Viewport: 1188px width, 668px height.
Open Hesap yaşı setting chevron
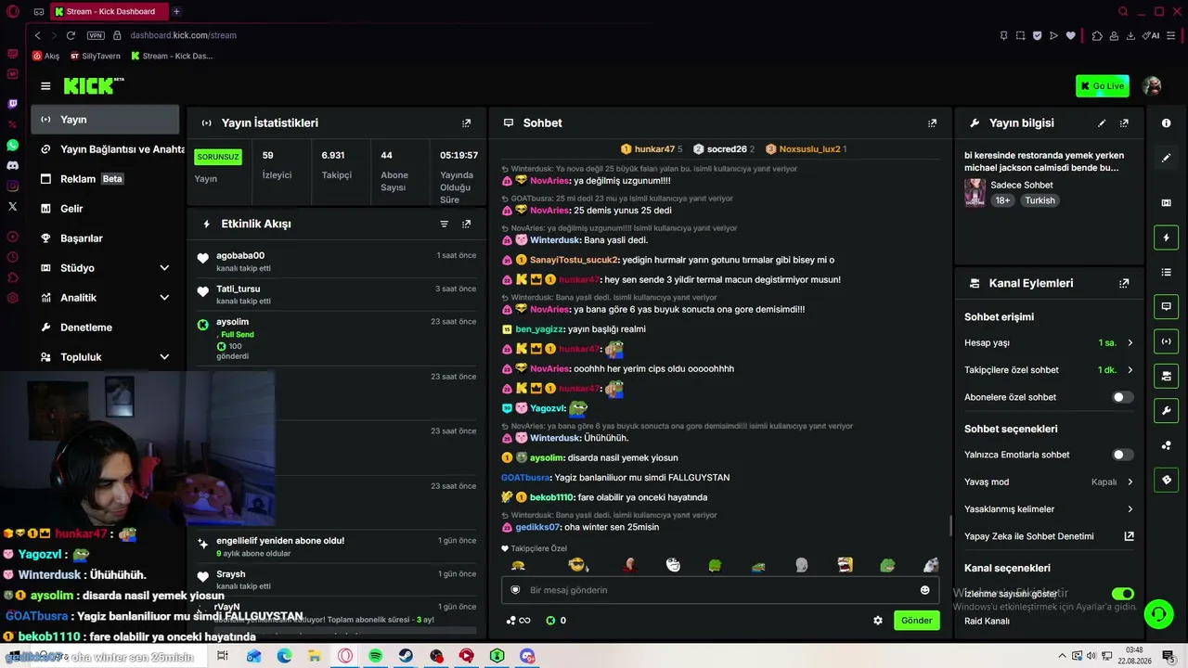1130,343
